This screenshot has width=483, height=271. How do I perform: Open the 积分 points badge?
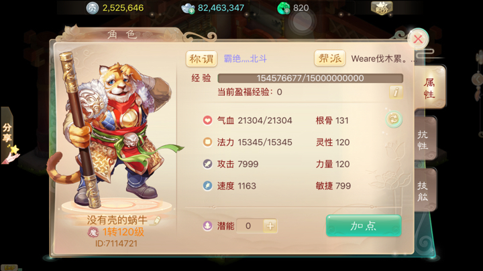382,8
